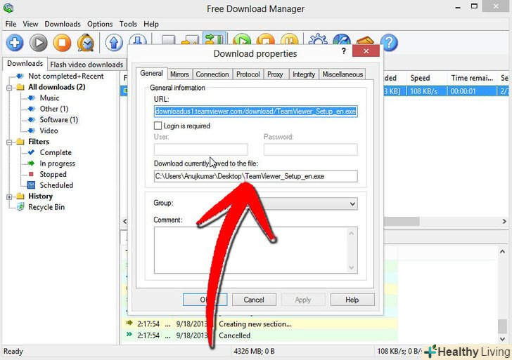Click the Password input field
The width and height of the screenshot is (512, 360).
click(x=311, y=149)
